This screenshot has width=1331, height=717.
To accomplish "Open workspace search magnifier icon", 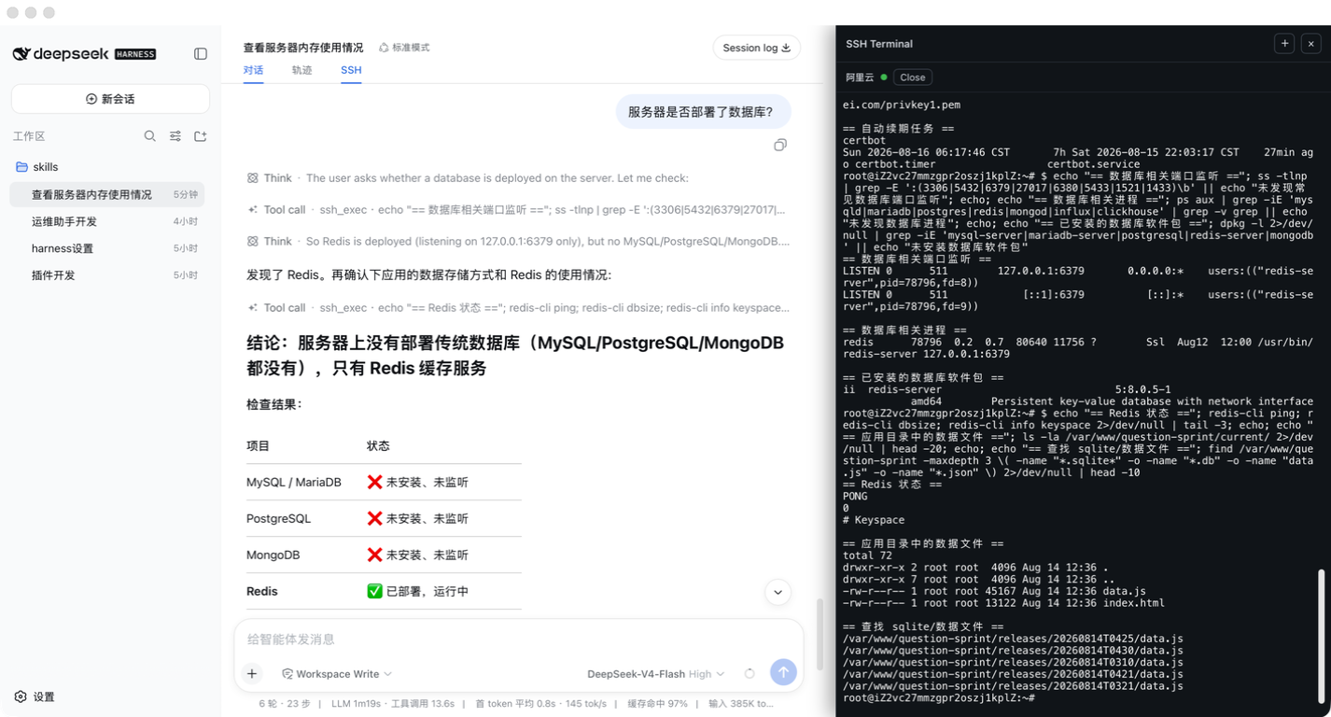I will tap(149, 136).
